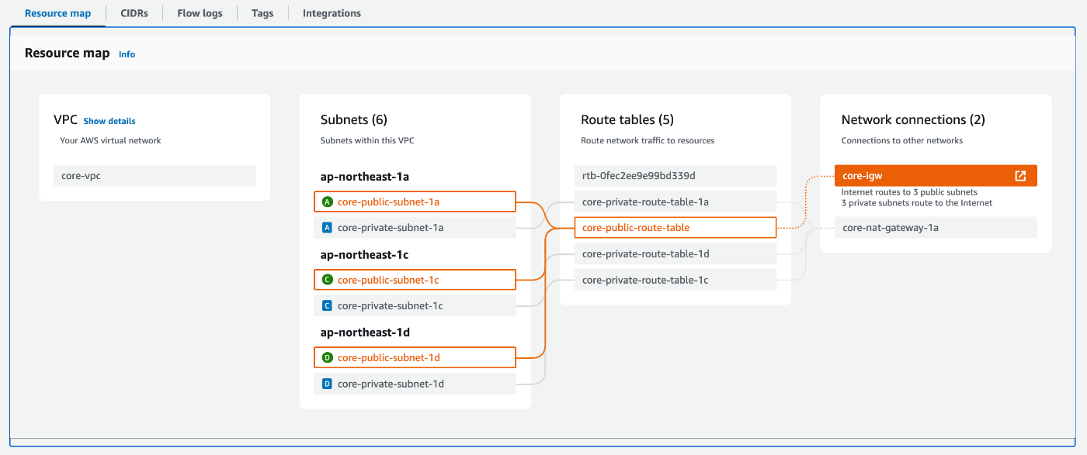Click green D badge of core-public-subnet-1d
The height and width of the screenshot is (455, 1087).
(327, 358)
